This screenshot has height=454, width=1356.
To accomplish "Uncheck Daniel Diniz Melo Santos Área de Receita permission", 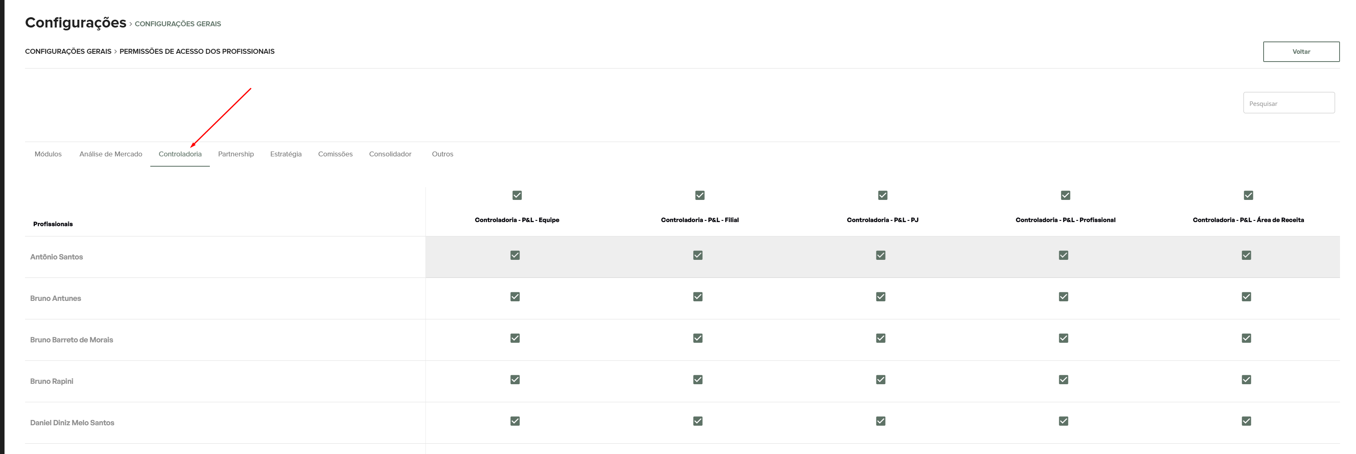I will point(1246,421).
